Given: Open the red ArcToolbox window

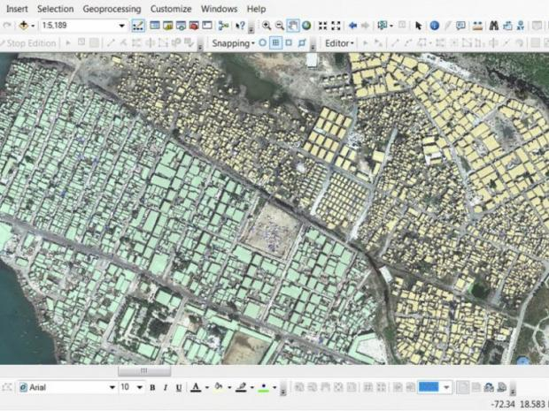Looking at the screenshot, I should [x=194, y=26].
